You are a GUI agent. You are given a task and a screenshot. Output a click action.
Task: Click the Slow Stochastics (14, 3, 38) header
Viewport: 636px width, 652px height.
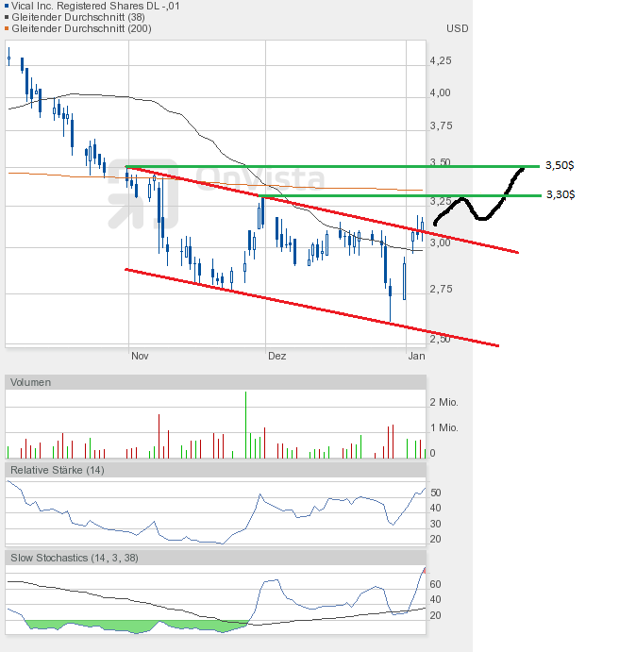pos(215,558)
